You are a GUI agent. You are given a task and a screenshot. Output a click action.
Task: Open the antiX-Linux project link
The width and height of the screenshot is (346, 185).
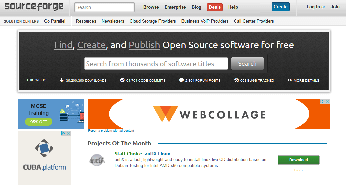158,154
